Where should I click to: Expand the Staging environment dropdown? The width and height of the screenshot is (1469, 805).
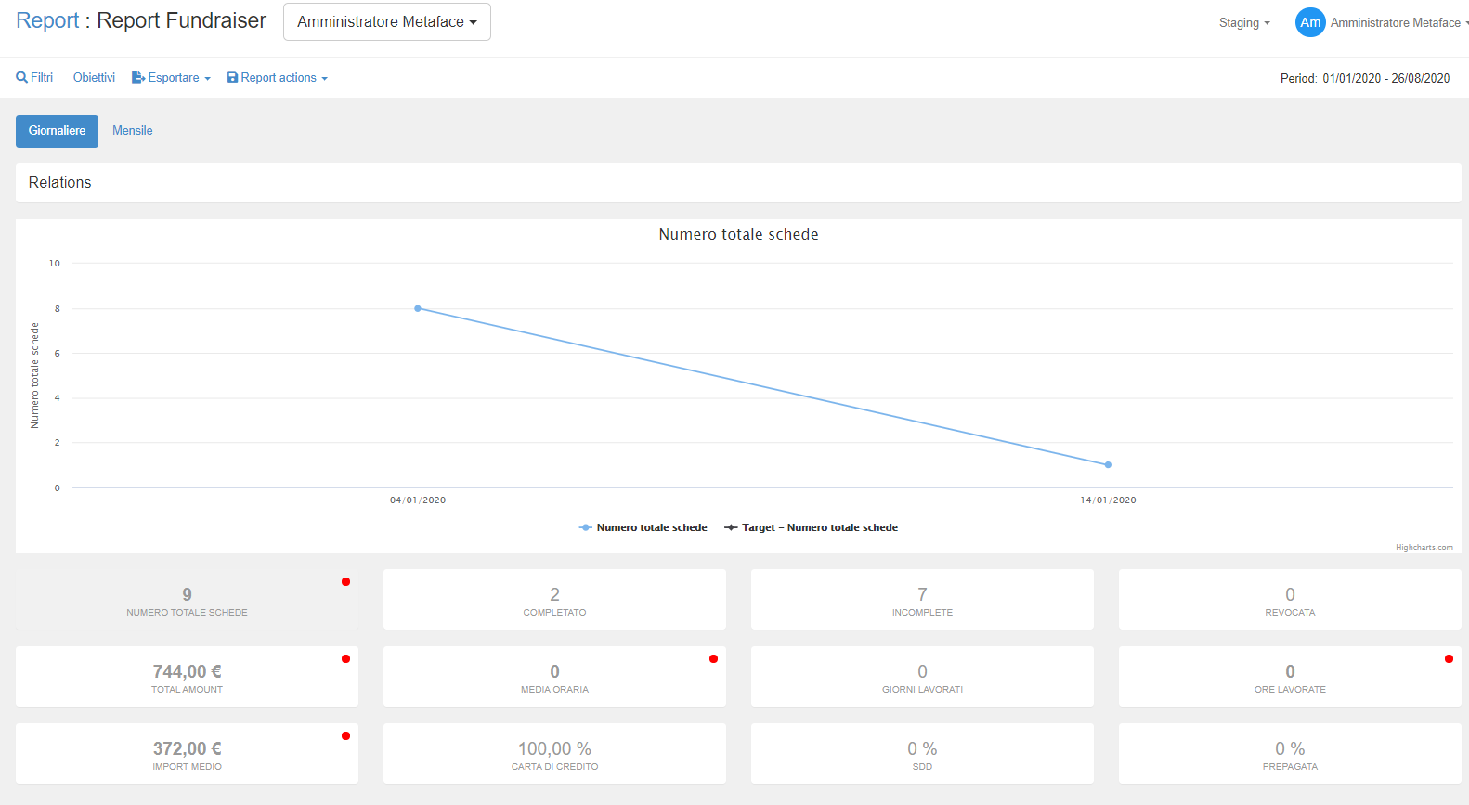pos(1243,23)
